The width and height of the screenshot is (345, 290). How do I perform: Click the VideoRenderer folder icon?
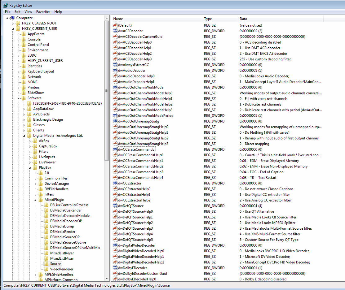(46, 269)
